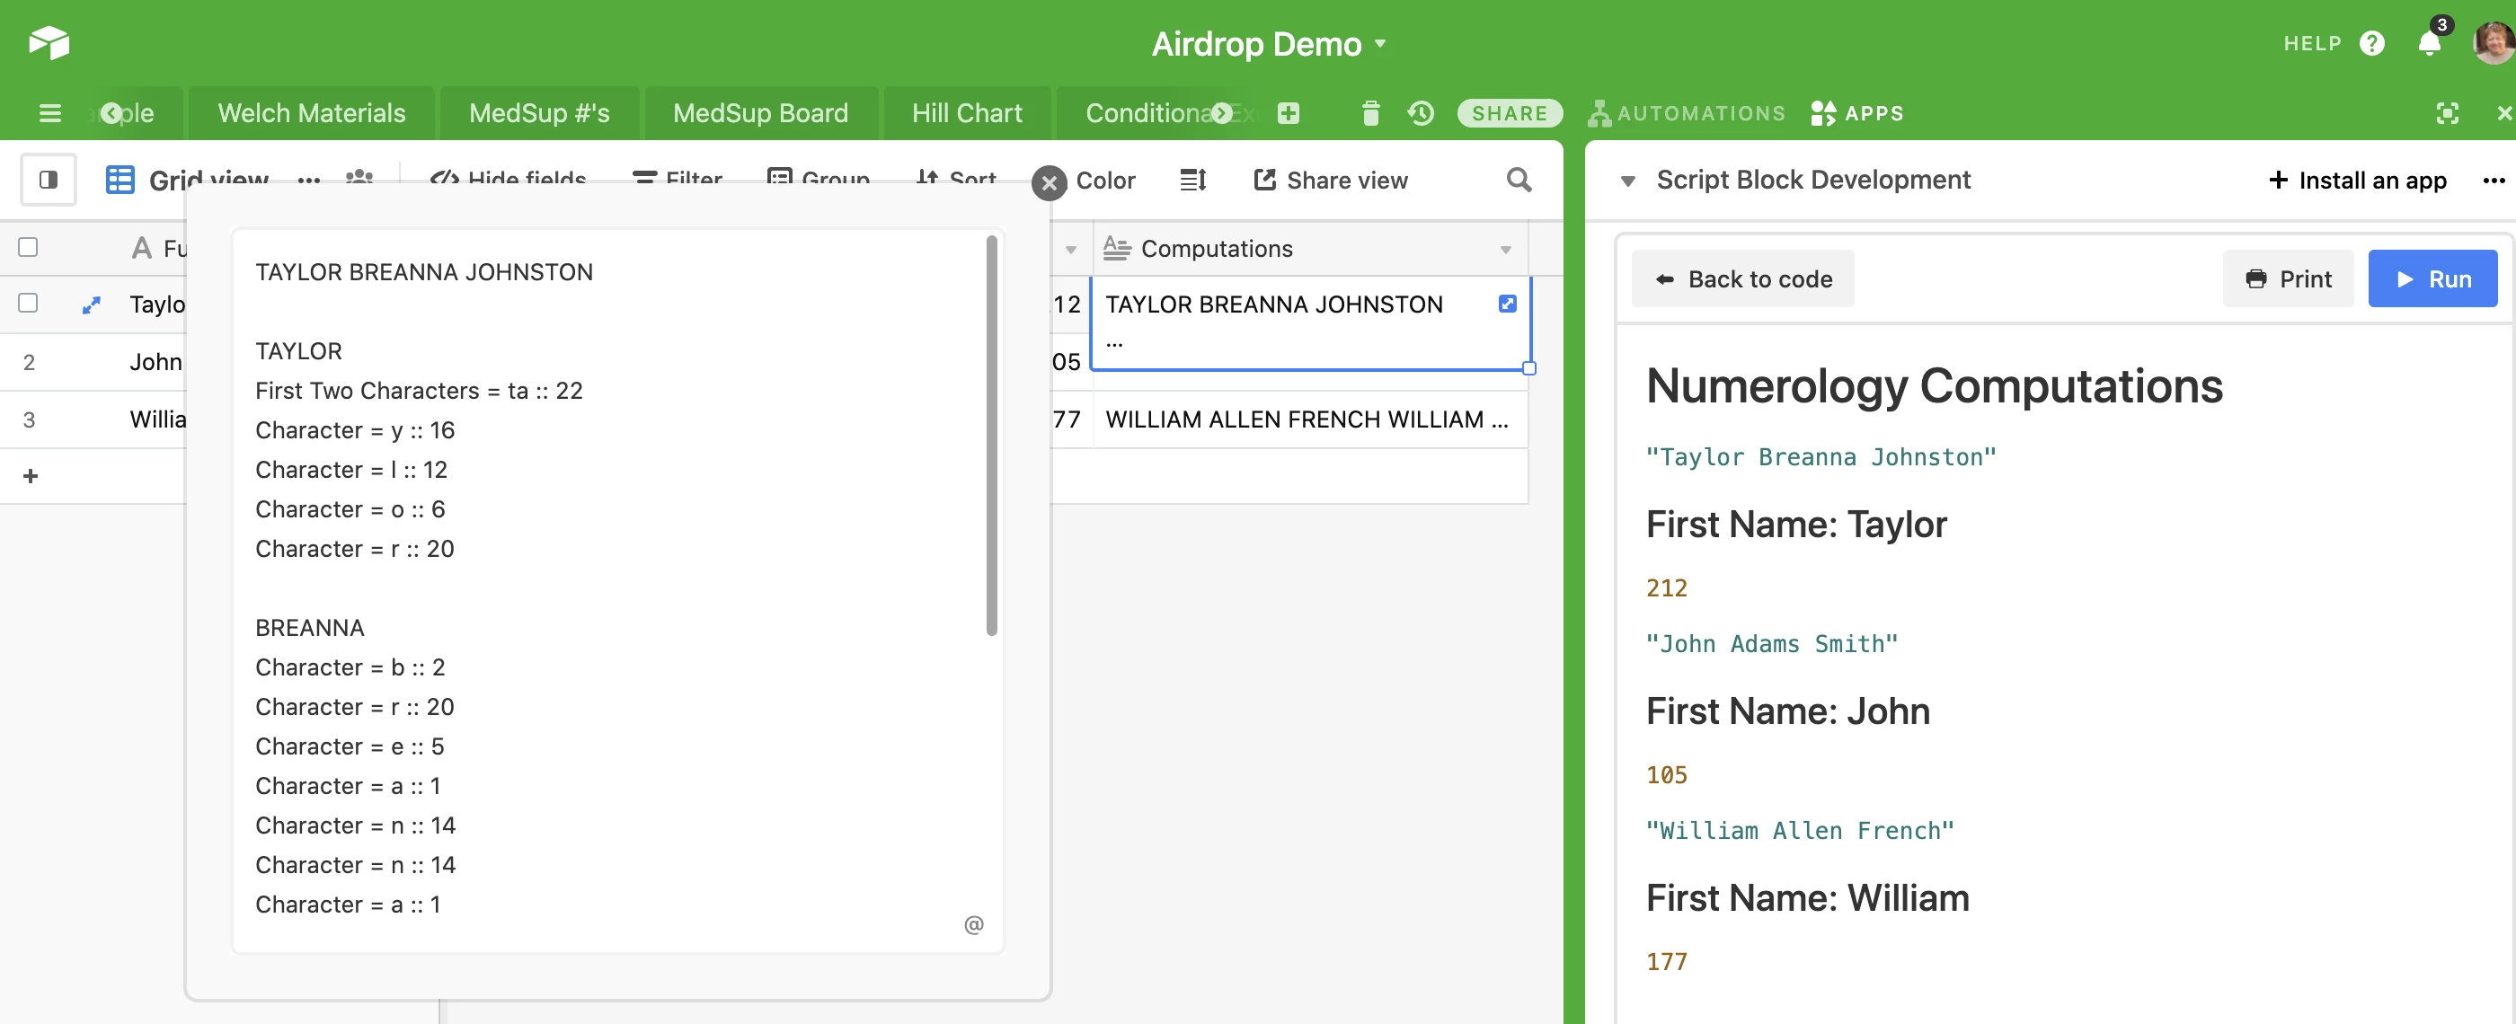Screen dimensions: 2516x1024
Task: Open the base trash bin
Action: pos(1370,113)
